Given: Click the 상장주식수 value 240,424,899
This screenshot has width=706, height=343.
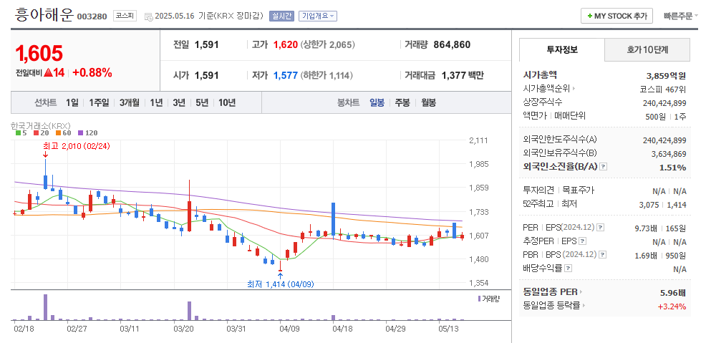Looking at the screenshot, I should click(664, 103).
